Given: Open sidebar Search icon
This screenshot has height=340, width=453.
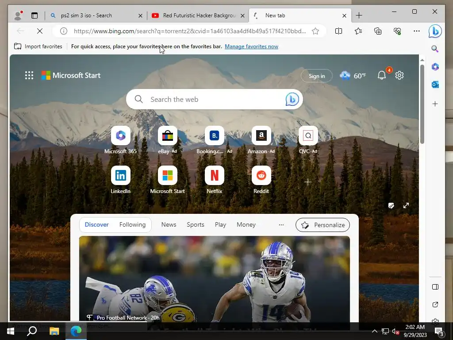Looking at the screenshot, I should pos(435,49).
